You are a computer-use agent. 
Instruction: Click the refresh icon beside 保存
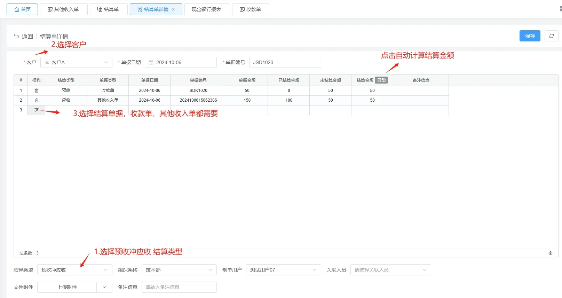551,36
